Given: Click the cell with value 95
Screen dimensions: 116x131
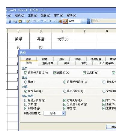Looking at the screenshot, I should [19, 45].
